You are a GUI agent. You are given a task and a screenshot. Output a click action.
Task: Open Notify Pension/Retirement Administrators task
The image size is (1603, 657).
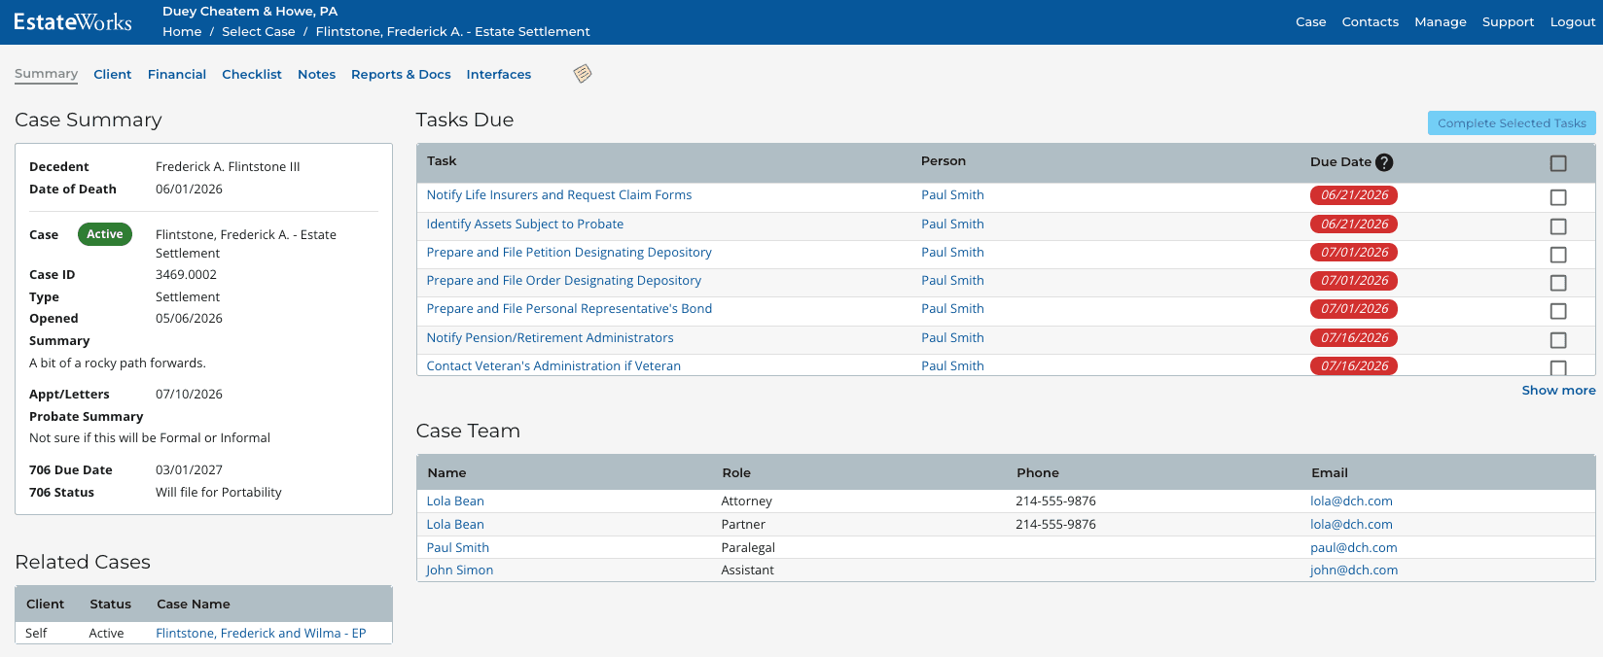[x=550, y=338]
